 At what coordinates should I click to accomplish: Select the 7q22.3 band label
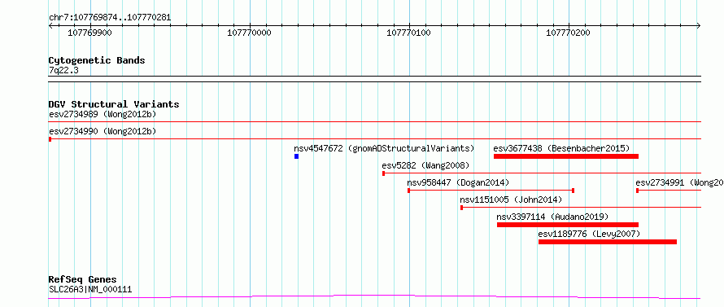tap(63, 70)
